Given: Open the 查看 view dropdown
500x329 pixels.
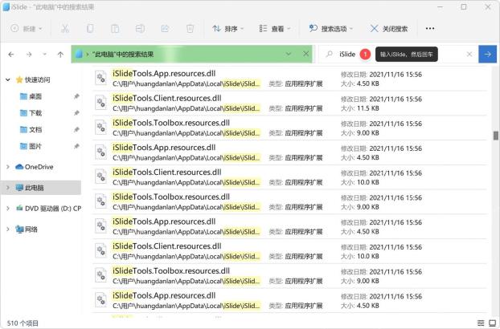Looking at the screenshot, I should 275,29.
